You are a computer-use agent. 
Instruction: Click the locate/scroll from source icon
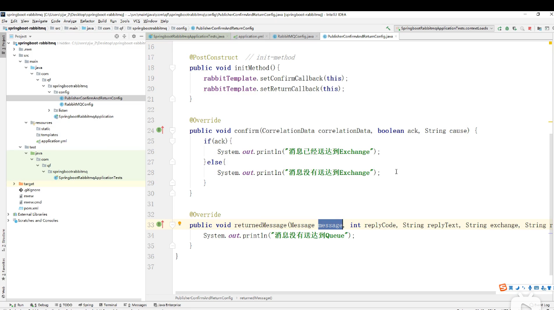117,36
